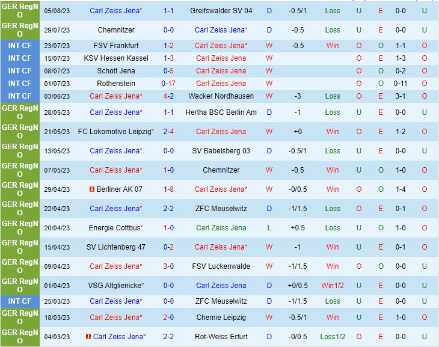
Task: Open the Wacker Nordhausen team page
Action: (x=221, y=96)
